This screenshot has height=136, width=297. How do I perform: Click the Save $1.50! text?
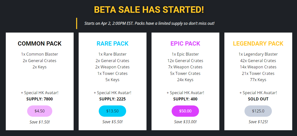click(40, 122)
